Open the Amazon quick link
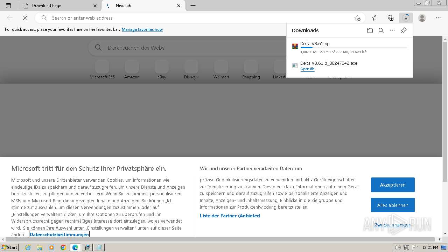The width and height of the screenshot is (448, 252). (132, 69)
